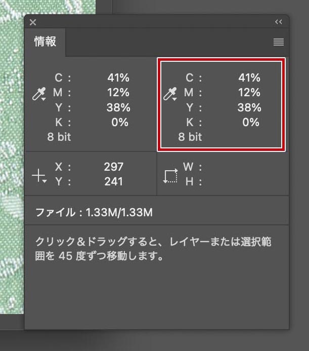Click the Y coordinate value 241

(114, 181)
